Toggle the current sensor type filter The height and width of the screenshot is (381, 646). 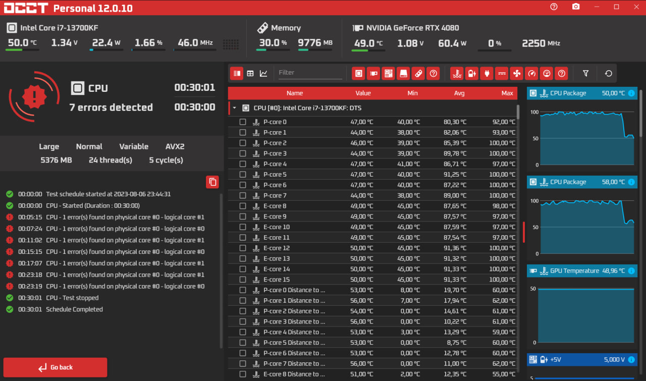502,73
